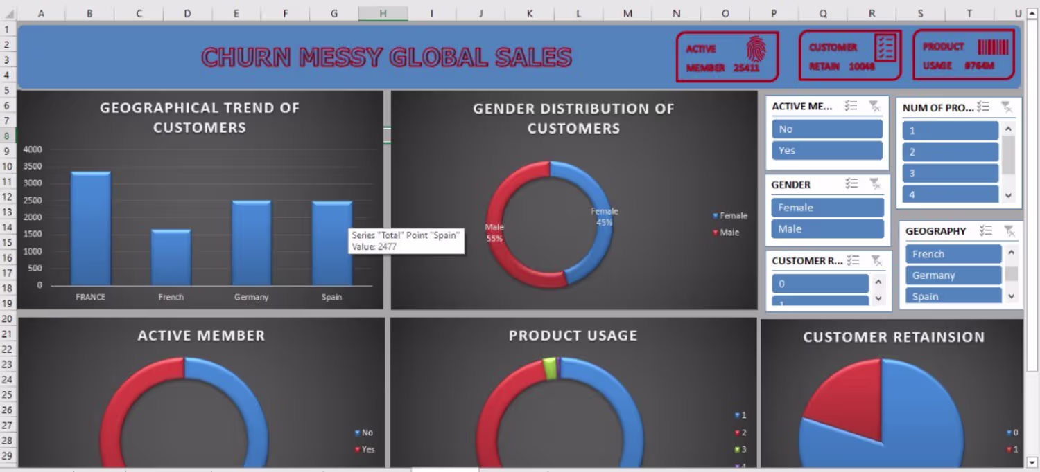Click the barcode icon in Product Usage card

[x=993, y=47]
